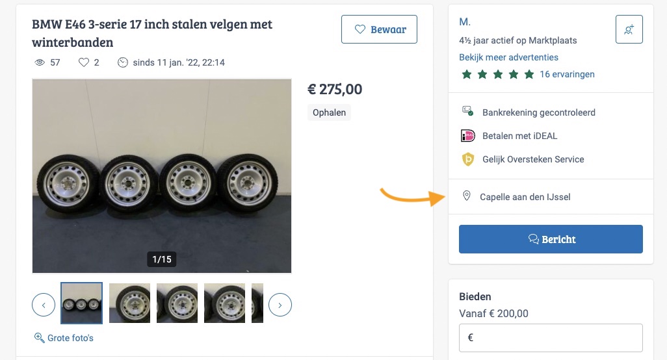
Task: Click the main wheels product photo
Action: (162, 176)
